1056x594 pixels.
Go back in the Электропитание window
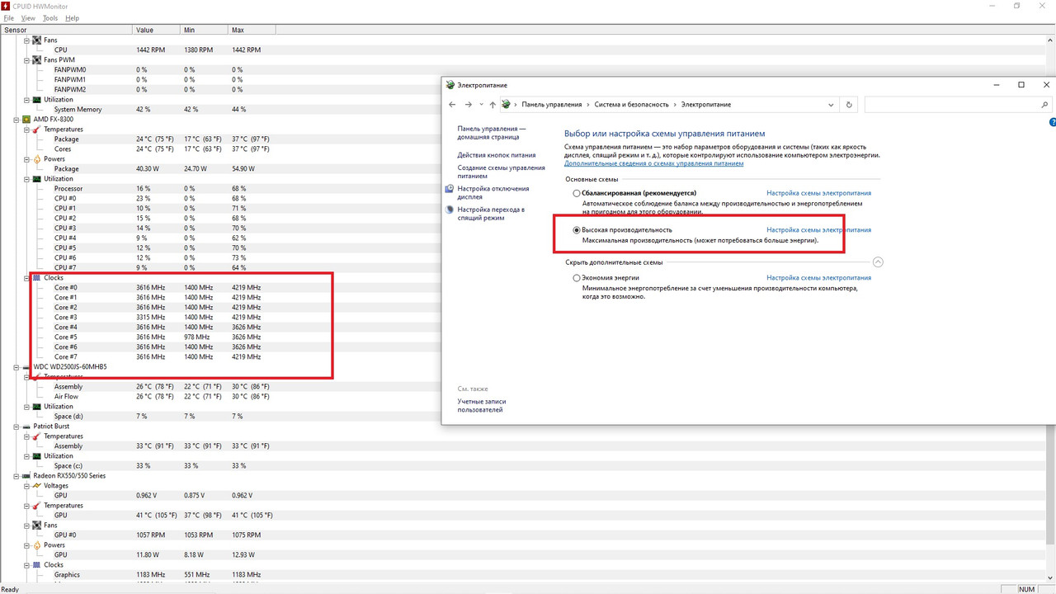pyautogui.click(x=452, y=105)
